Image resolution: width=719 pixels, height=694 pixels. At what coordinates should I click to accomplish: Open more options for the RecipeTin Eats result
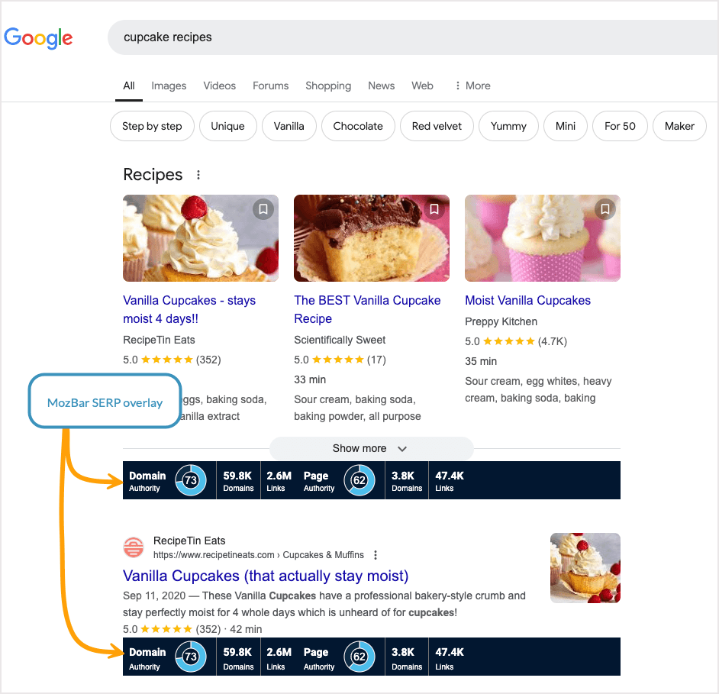pyautogui.click(x=376, y=555)
